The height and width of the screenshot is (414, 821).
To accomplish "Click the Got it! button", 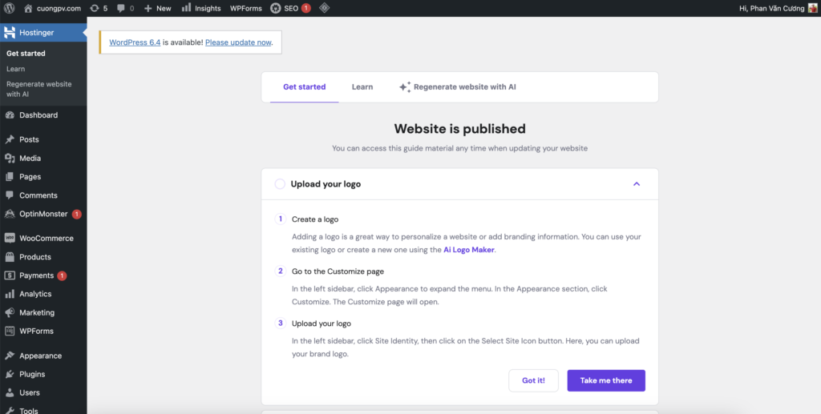I will point(533,380).
